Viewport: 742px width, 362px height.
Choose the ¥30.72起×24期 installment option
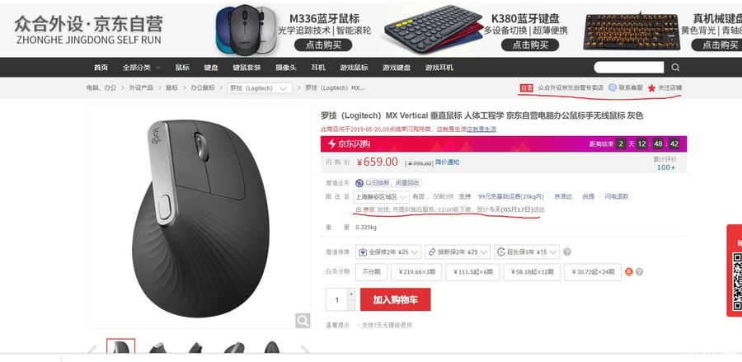pyautogui.click(x=593, y=272)
